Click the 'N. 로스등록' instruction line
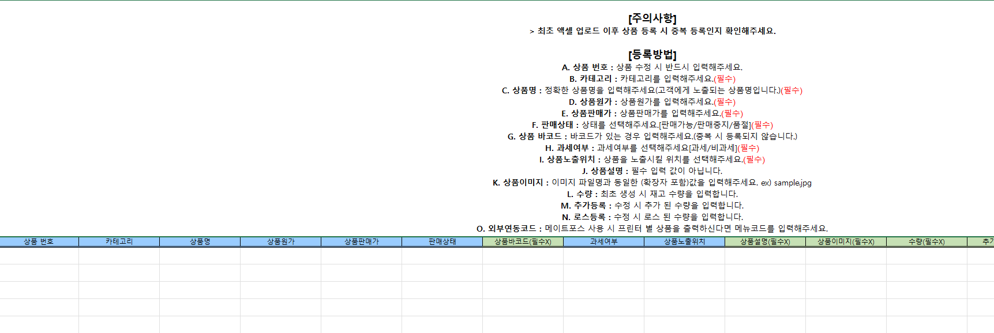Viewport: 994px width, 333px height. 652,217
